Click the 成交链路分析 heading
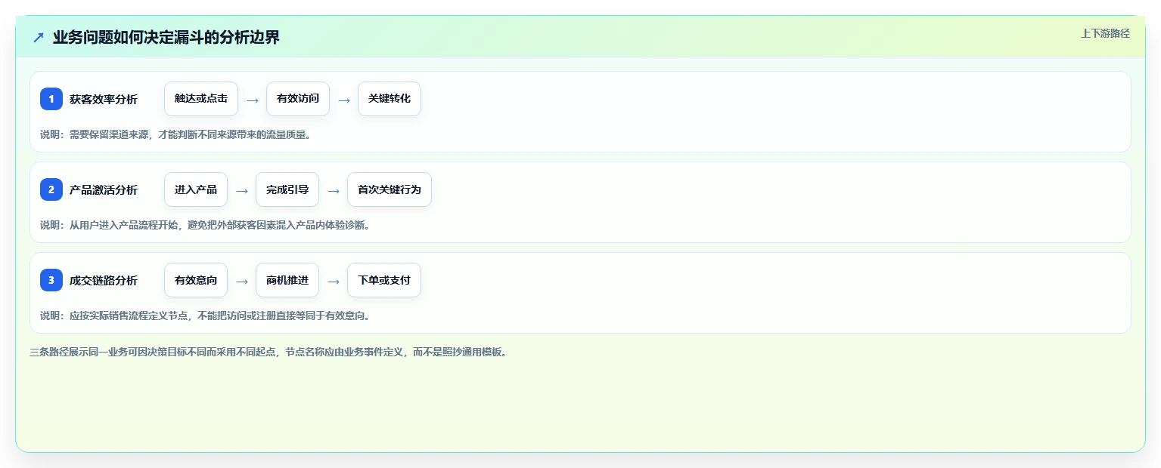Image resolution: width=1161 pixels, height=468 pixels. point(104,280)
